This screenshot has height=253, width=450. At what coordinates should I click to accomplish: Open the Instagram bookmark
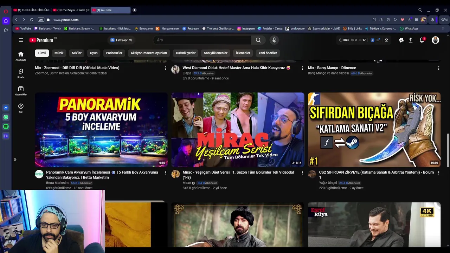click(246, 28)
